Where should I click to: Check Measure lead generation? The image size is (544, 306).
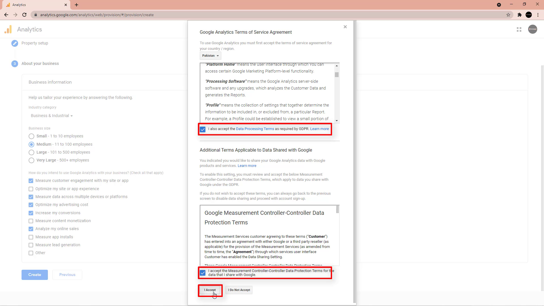click(31, 245)
